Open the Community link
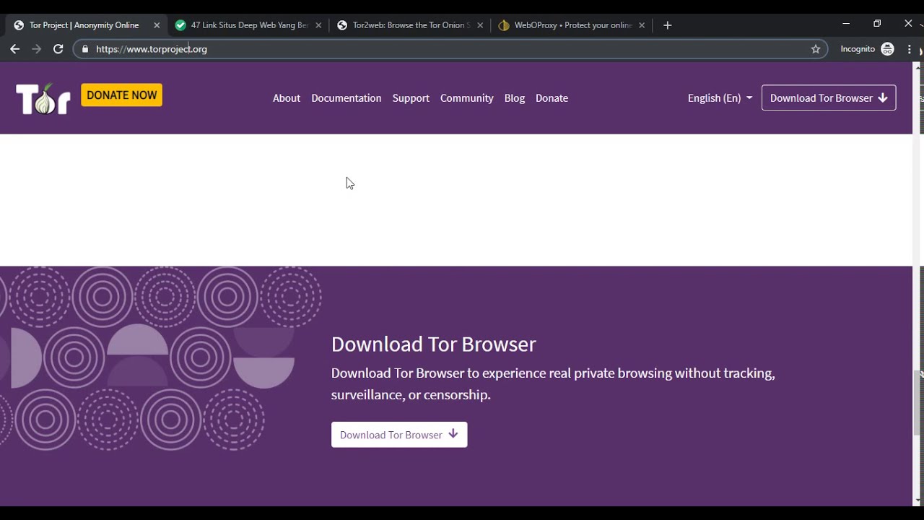Screen dimensions: 924x520 pos(467,98)
